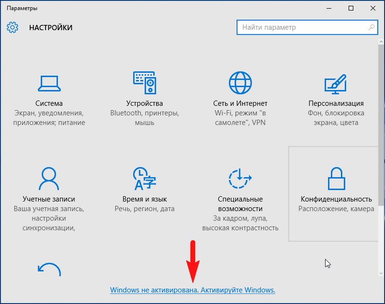Maximize the Параметры window
The height and width of the screenshot is (304, 385).
351,8
